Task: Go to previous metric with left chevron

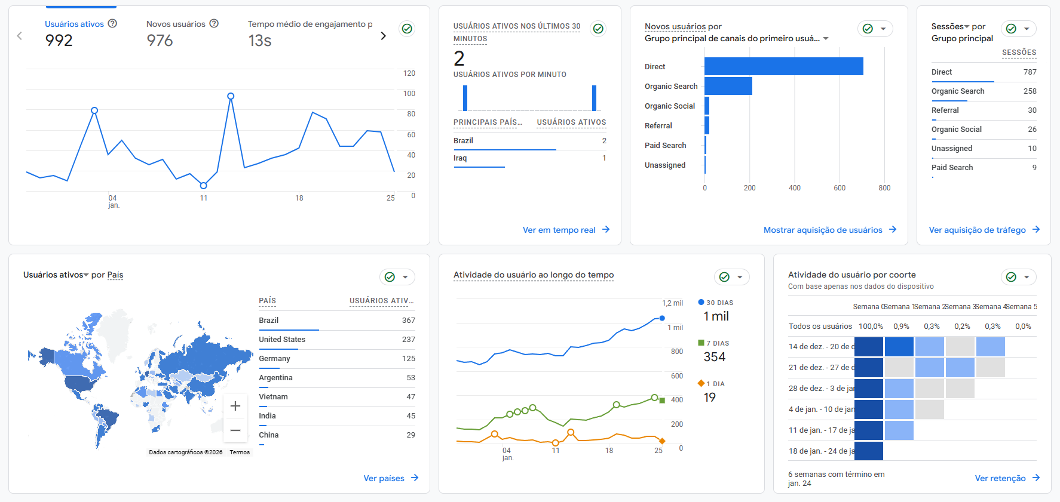Action: pyautogui.click(x=20, y=36)
